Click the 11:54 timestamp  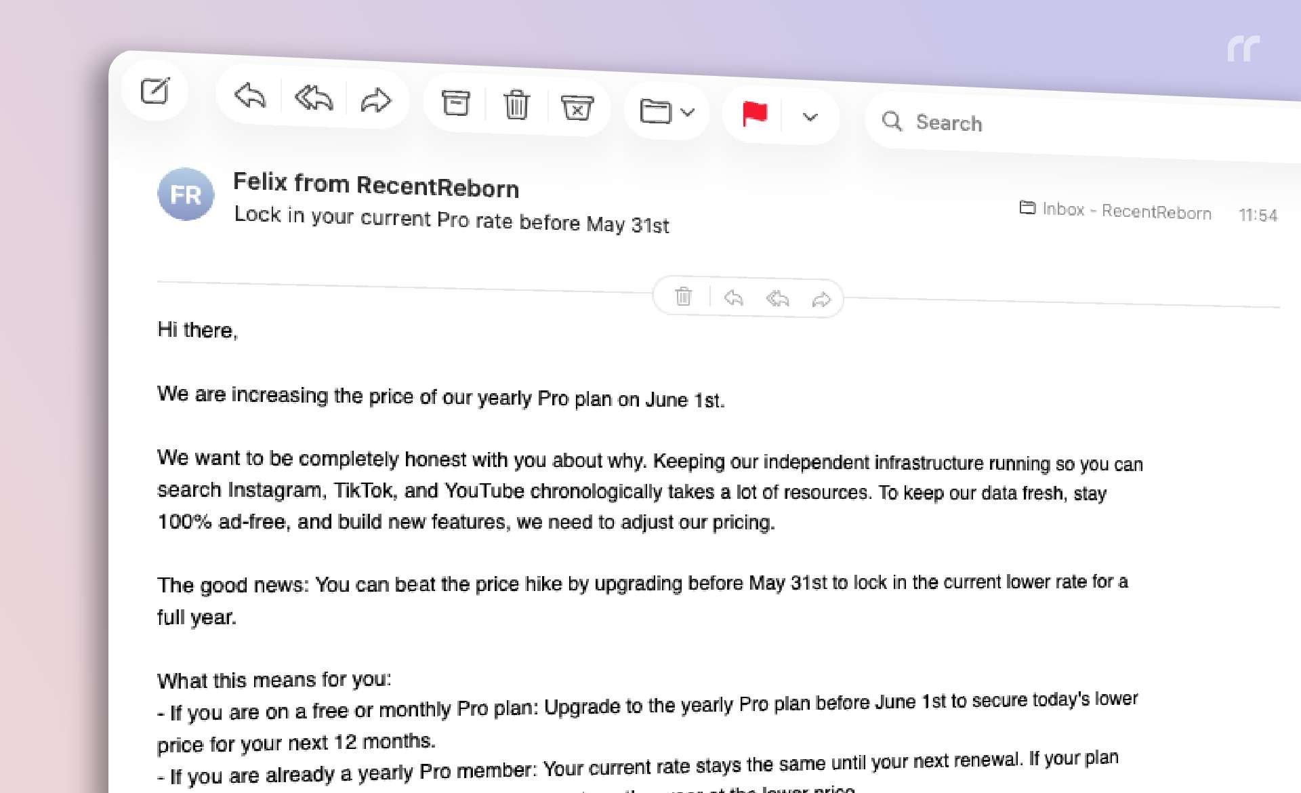[x=1258, y=215]
